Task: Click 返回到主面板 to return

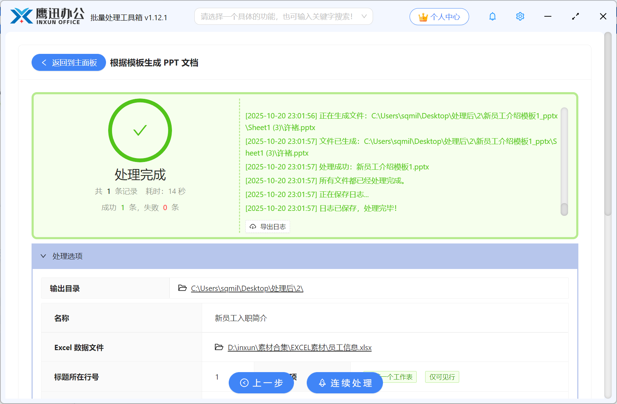Action: pyautogui.click(x=69, y=62)
